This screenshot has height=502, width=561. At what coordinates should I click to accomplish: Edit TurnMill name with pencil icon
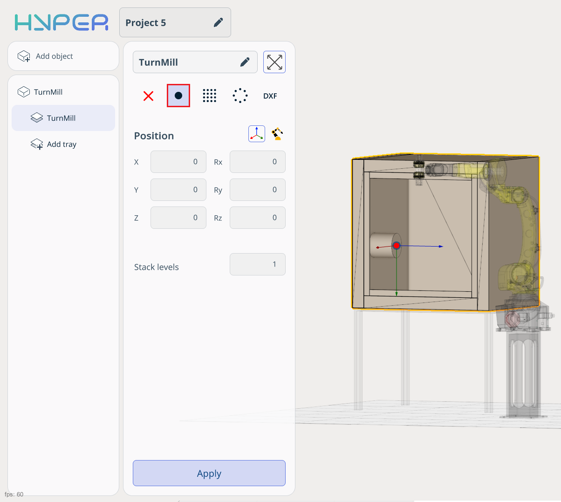(x=245, y=62)
